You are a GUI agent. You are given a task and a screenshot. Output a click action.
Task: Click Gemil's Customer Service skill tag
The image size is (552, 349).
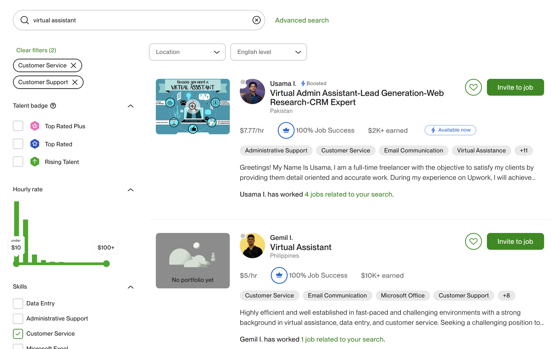point(269,295)
